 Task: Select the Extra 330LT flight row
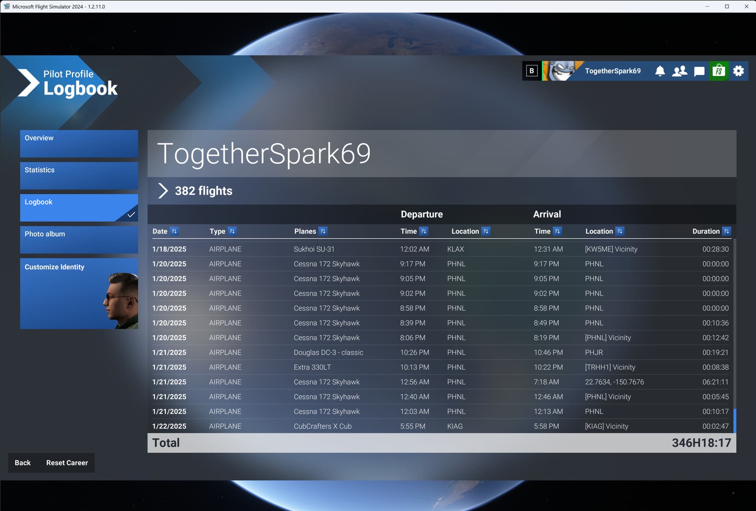coord(440,367)
